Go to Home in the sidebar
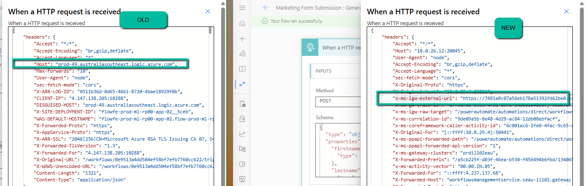The width and height of the screenshot is (585, 186). click(242, 23)
